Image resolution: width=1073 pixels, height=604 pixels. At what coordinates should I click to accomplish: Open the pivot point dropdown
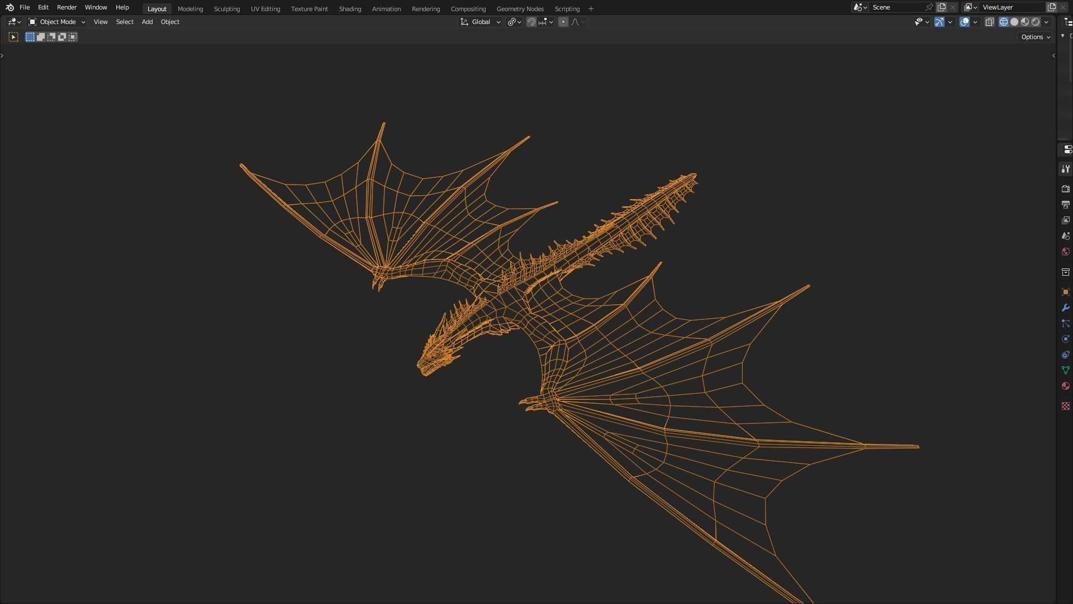tap(514, 22)
